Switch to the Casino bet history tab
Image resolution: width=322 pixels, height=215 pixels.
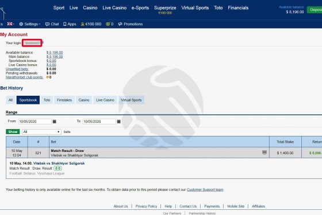[x=84, y=100]
